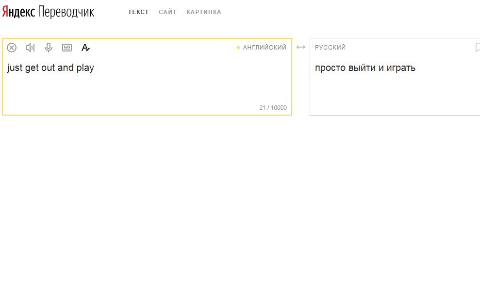Open the РУССКИЙ target language dropdown
Screen dimensions: 480x308
[330, 48]
